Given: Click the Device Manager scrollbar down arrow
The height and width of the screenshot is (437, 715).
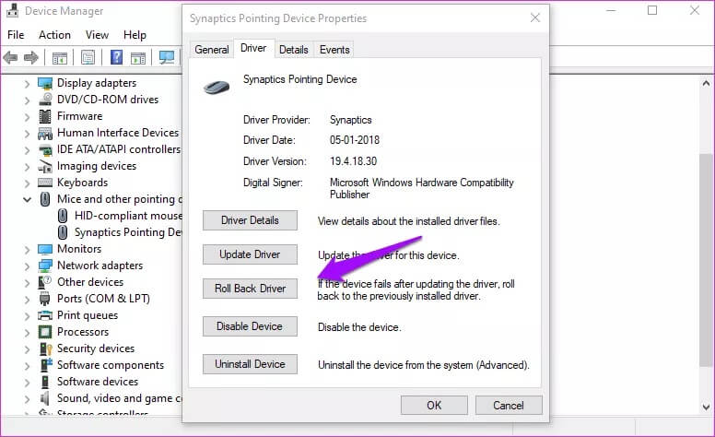Looking at the screenshot, I should (706, 407).
